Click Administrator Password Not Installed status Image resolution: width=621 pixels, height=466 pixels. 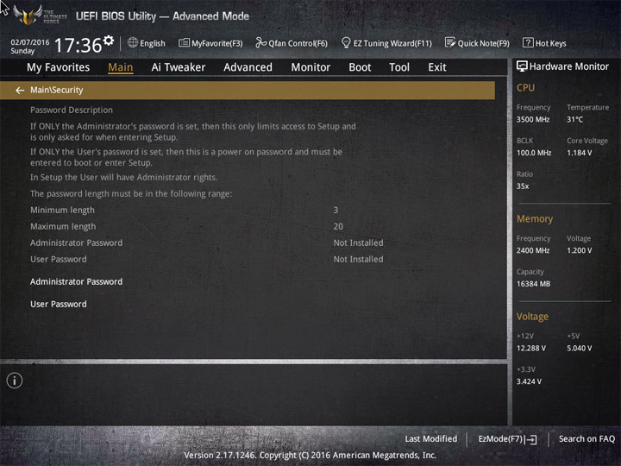[358, 242]
